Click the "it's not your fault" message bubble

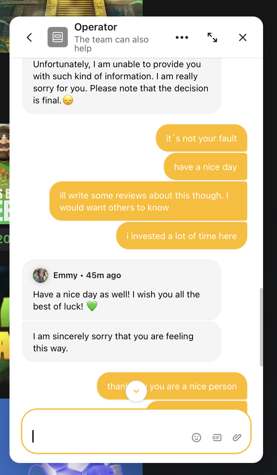pos(202,138)
